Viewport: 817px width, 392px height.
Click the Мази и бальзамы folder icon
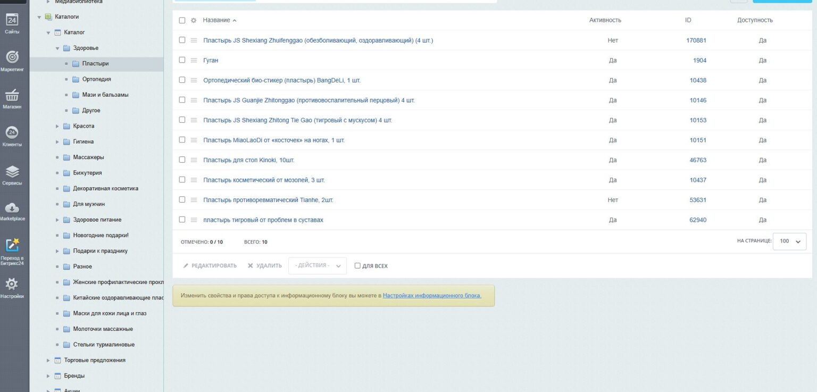point(76,95)
